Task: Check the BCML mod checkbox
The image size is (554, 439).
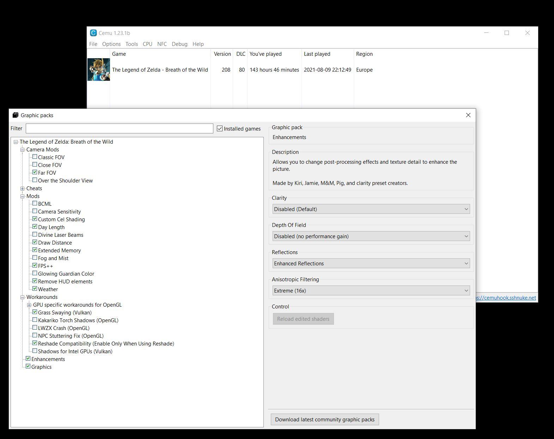Action: (35, 203)
